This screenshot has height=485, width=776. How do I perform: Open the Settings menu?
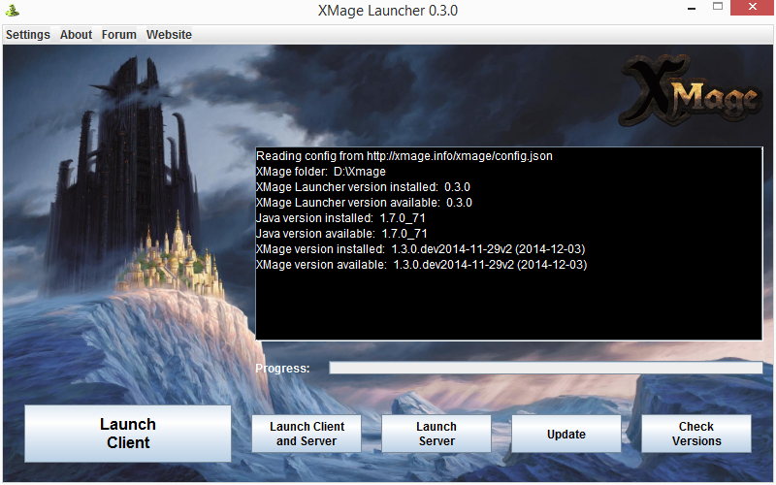tap(28, 35)
